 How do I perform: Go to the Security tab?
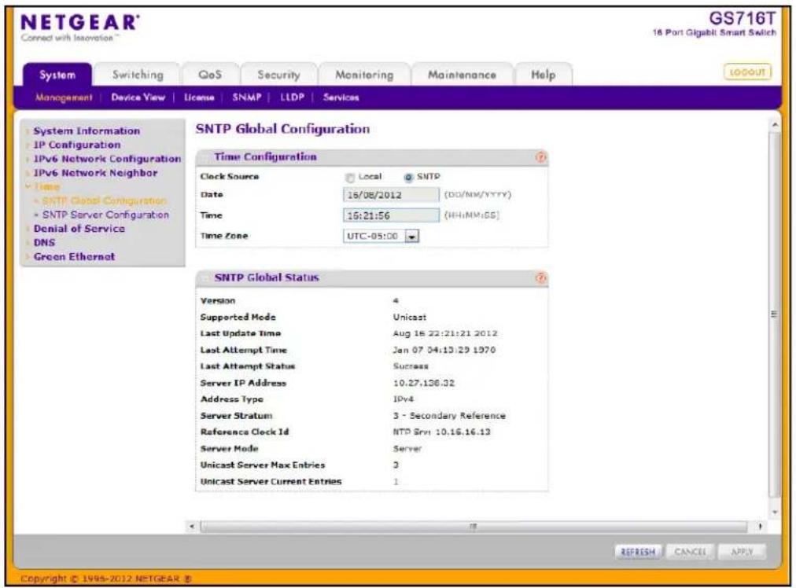(x=278, y=75)
